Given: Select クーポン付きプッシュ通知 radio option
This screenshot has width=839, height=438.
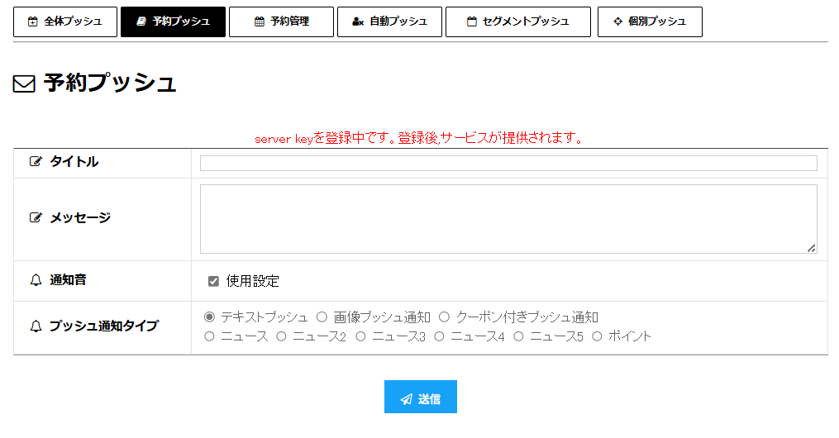Looking at the screenshot, I should [444, 317].
